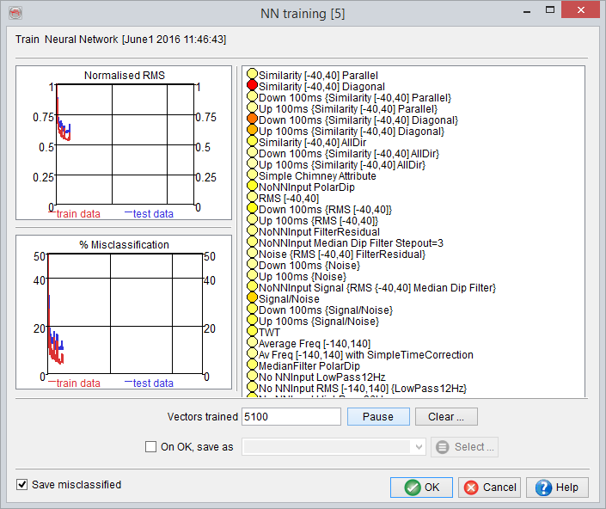This screenshot has height=509, width=606.
Task: Click the app icon in the title bar
Action: point(15,13)
